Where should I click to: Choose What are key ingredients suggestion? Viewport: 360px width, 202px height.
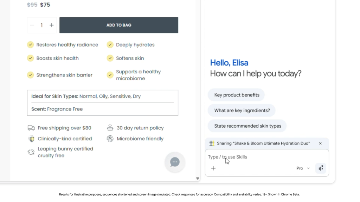click(x=242, y=110)
